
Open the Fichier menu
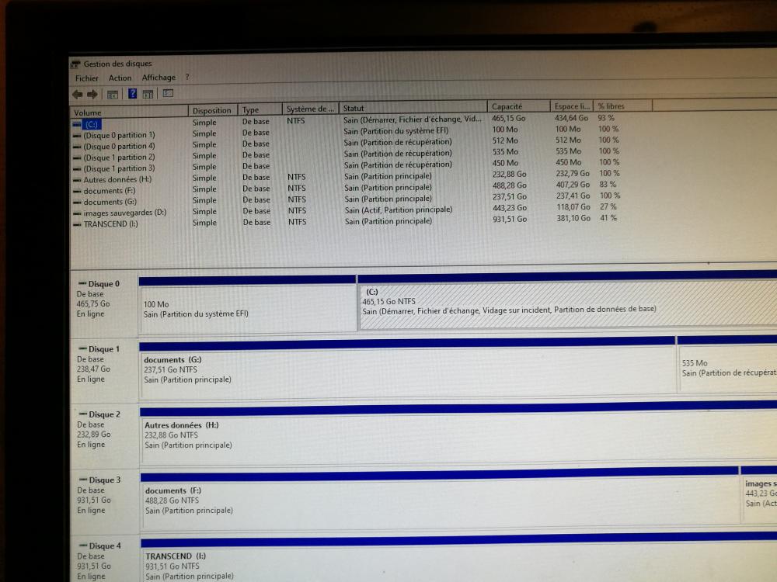click(87, 78)
